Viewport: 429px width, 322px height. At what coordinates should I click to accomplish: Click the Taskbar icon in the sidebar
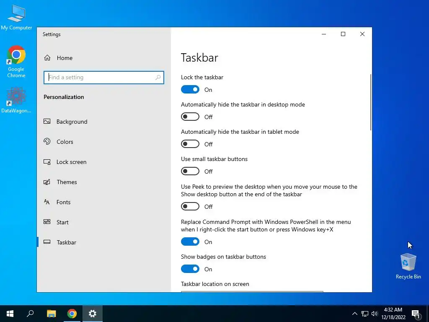[x=47, y=242]
